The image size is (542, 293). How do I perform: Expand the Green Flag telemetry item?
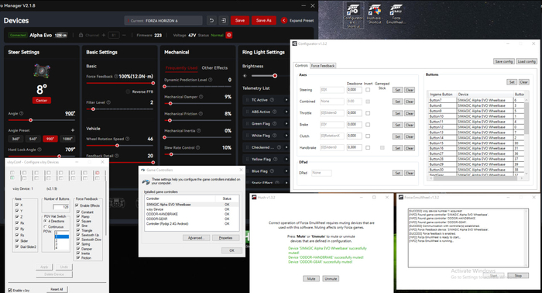[286, 123]
